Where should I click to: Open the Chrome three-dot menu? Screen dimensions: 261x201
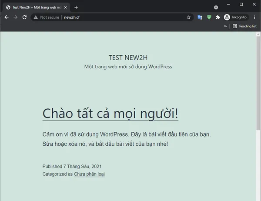pos(254,17)
